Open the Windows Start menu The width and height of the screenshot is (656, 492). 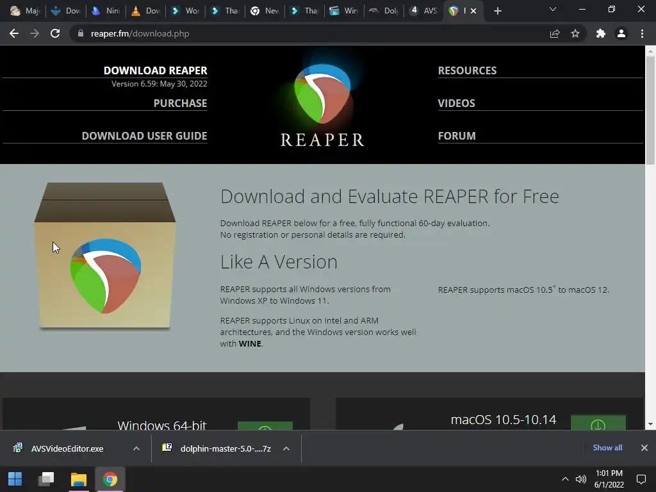tap(15, 479)
